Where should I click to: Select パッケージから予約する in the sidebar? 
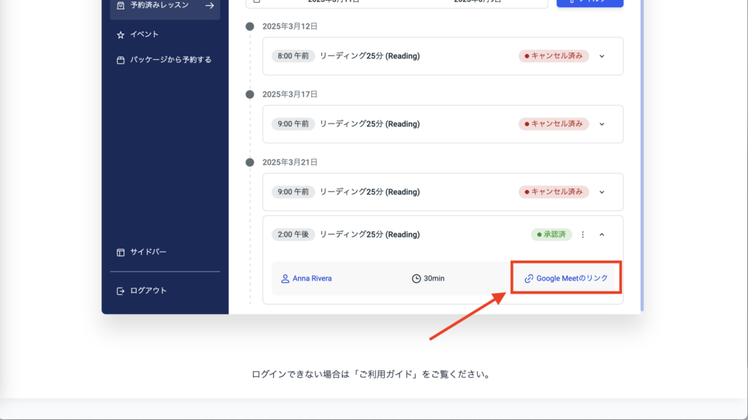170,60
